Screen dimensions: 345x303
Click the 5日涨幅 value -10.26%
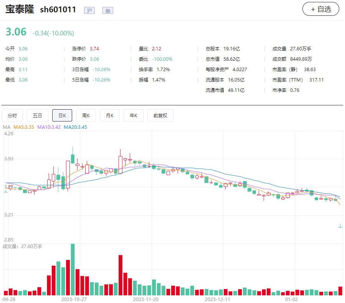(101, 80)
